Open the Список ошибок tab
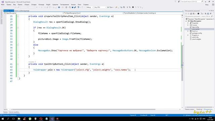The width and height of the screenshot is (215, 121). coord(14,112)
